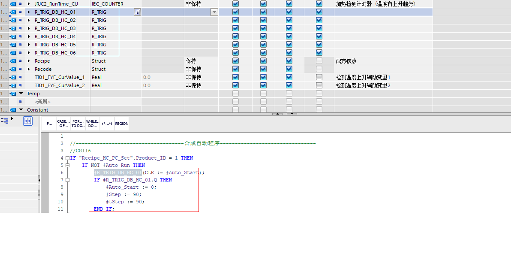Insert FOR TO DO loop snippet
Image resolution: width=511 pixels, height=278 pixels.
pos(78,124)
